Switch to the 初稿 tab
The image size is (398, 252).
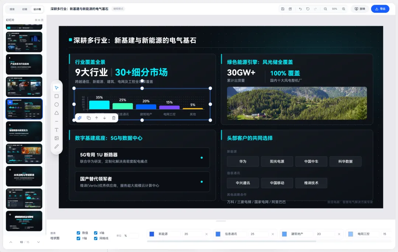click(x=25, y=9)
